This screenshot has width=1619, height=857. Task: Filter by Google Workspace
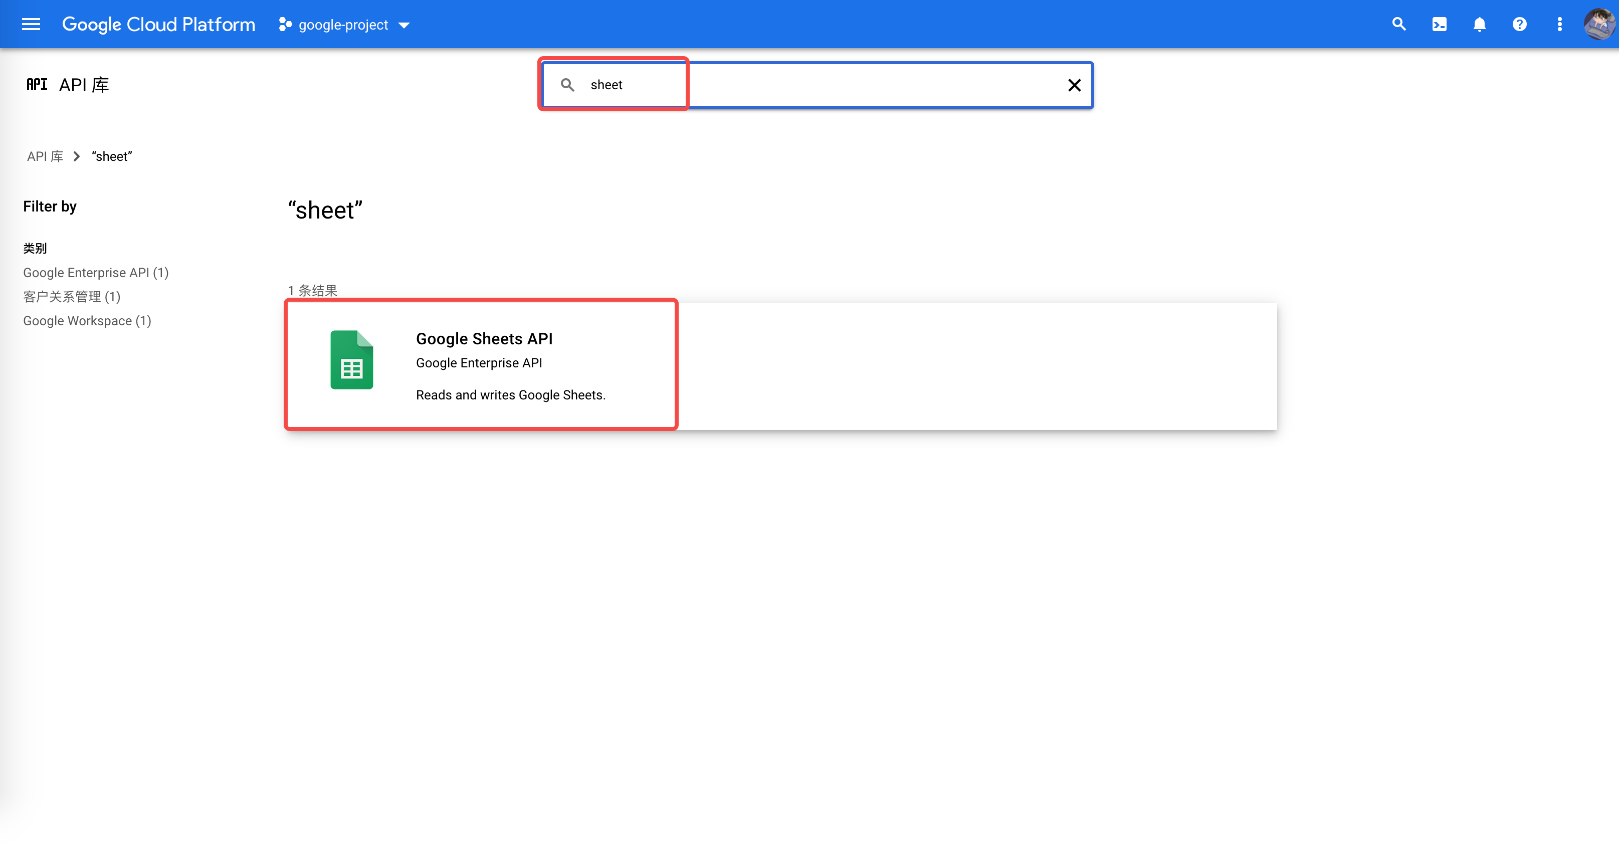coord(87,320)
